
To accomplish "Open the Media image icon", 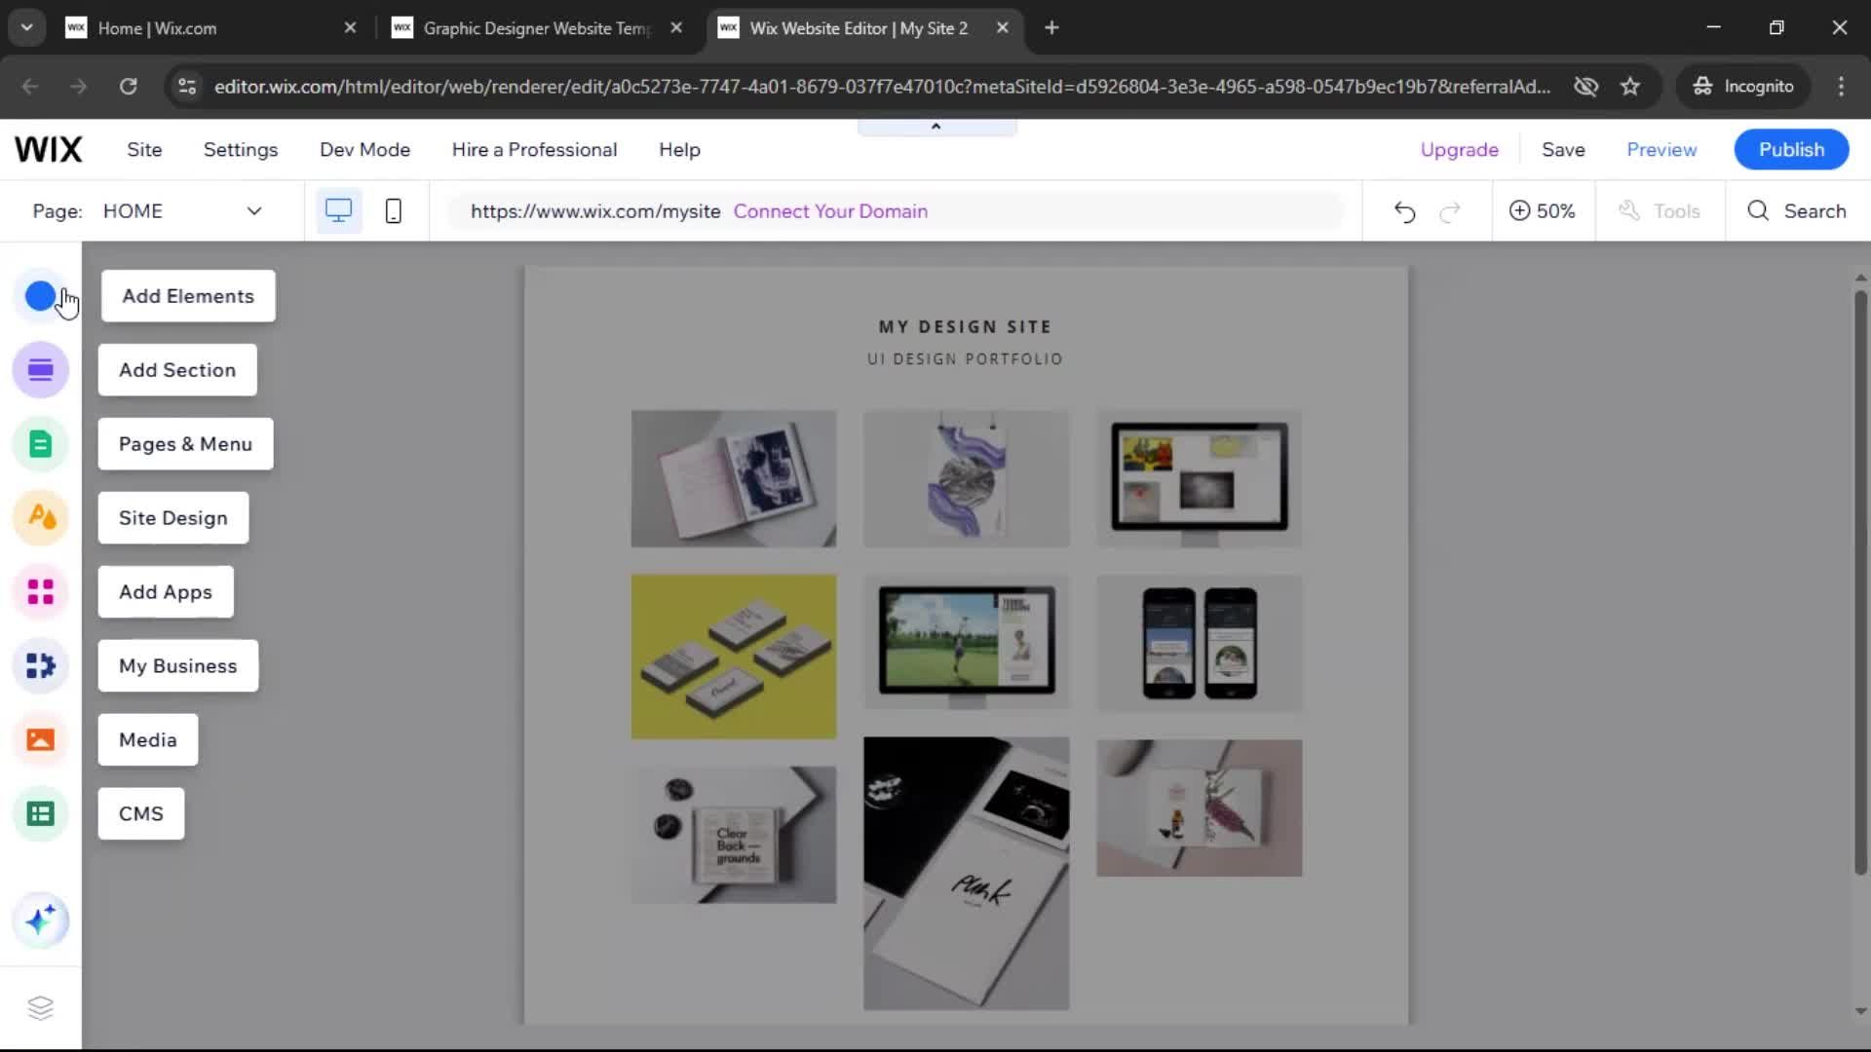I will [40, 739].
